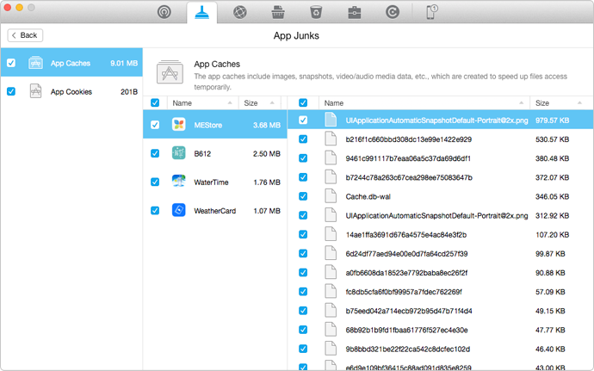Open the broom cleaning tab in toolbar

[x=201, y=13]
